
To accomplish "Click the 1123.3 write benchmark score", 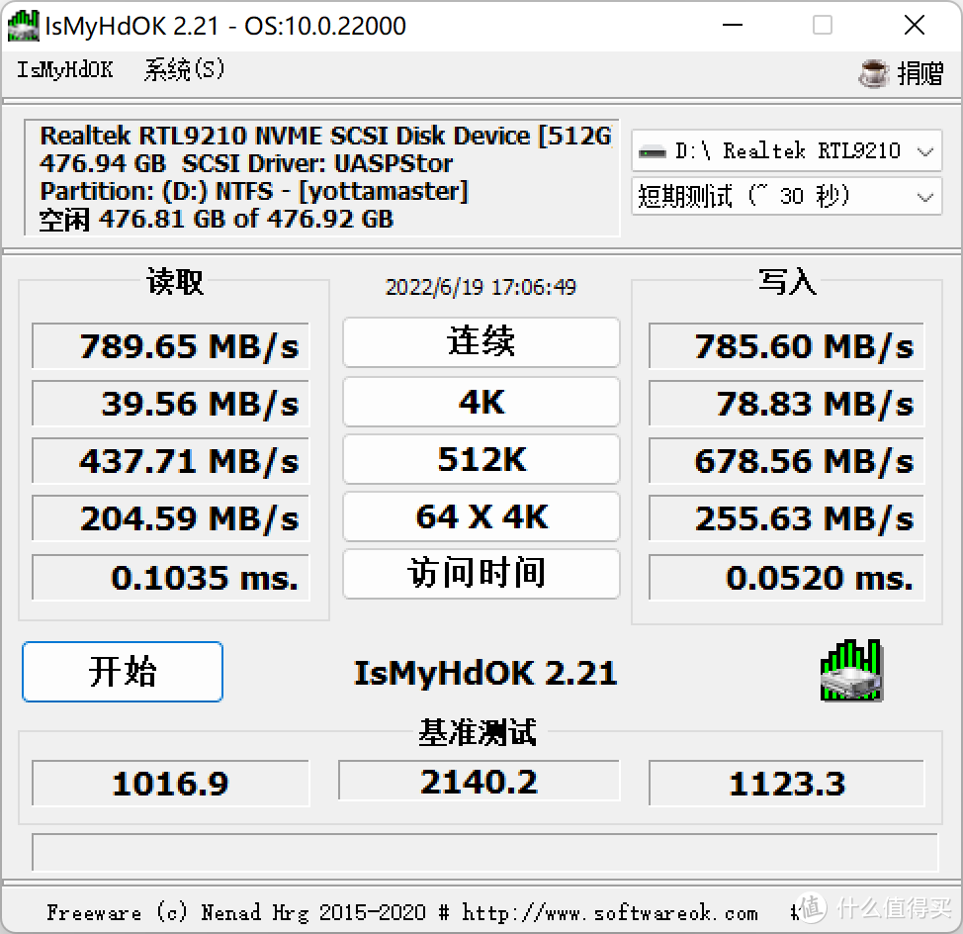I will coord(787,784).
